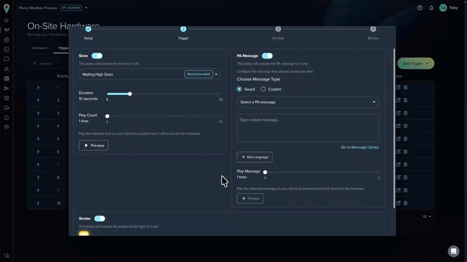This screenshot has width=467, height=262.
Task: Open the Add Trigger dropdown button
Action: 416,63
